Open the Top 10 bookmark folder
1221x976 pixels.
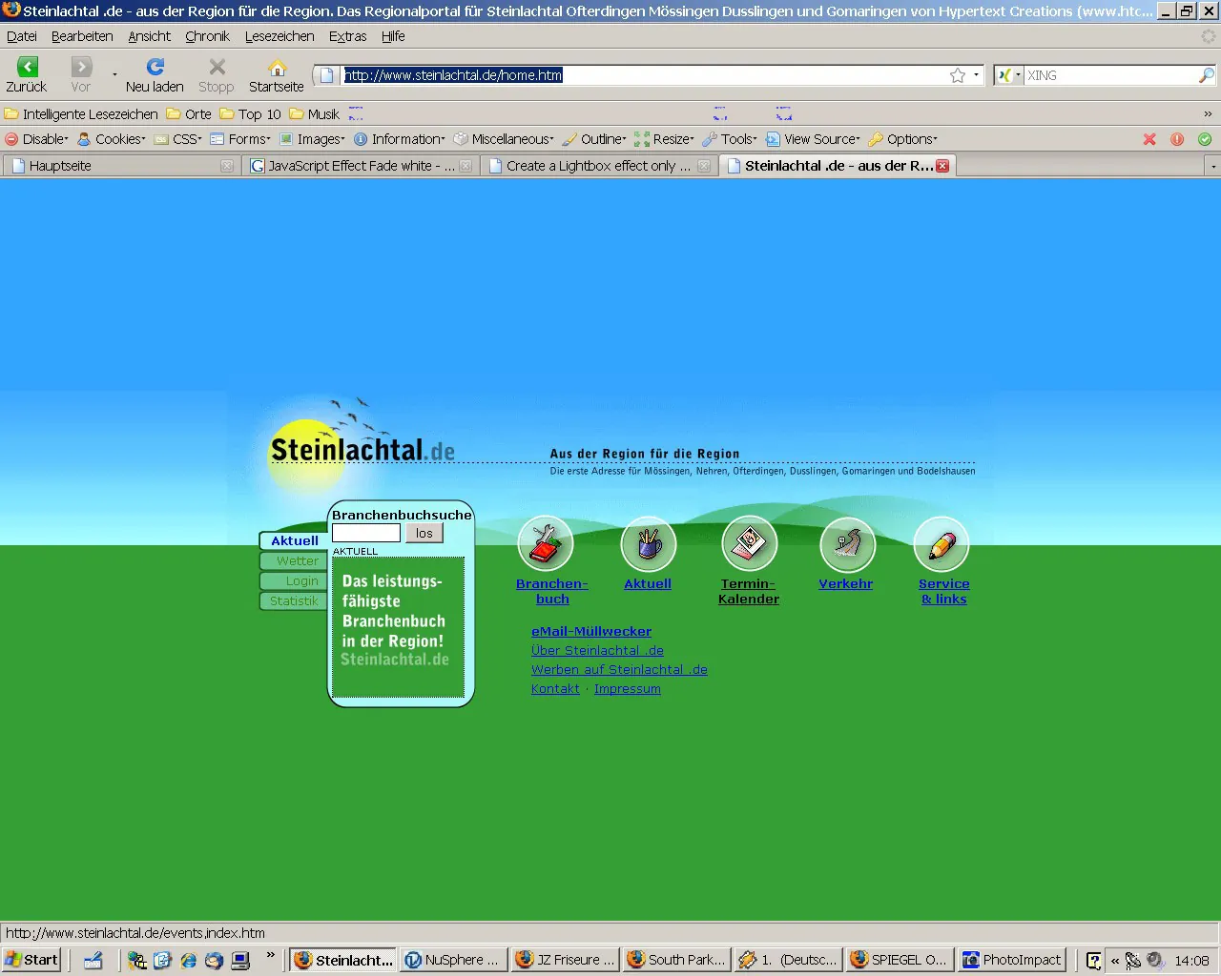(x=251, y=114)
